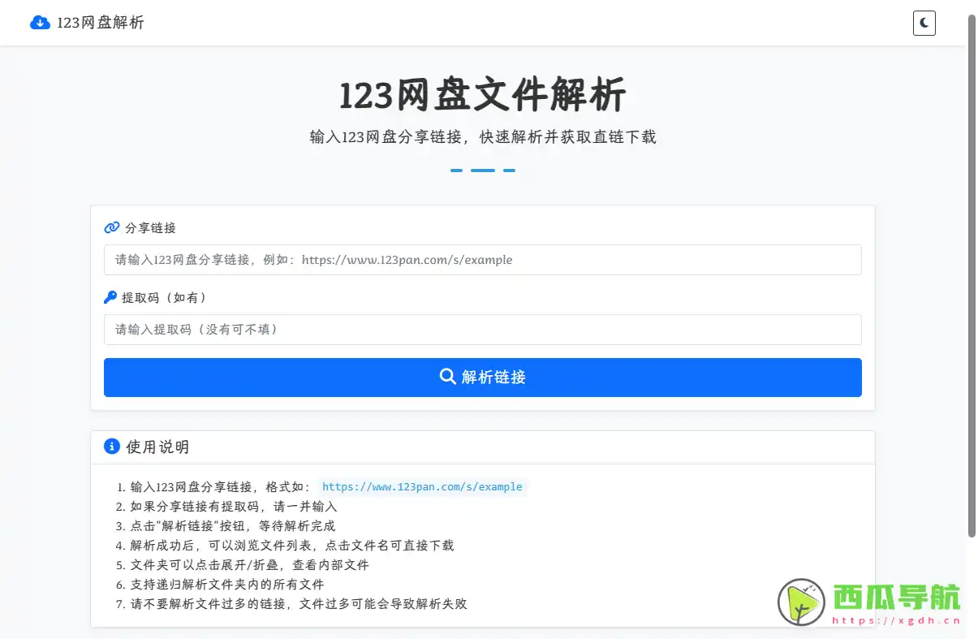
Task: Click the info icon beside 使用说明
Action: [x=111, y=446]
